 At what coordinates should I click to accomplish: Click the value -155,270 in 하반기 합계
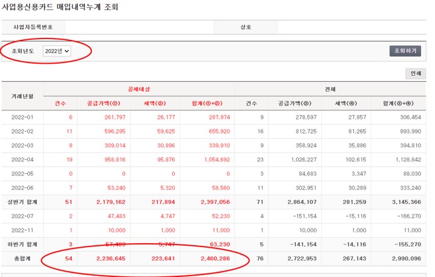click(x=408, y=244)
